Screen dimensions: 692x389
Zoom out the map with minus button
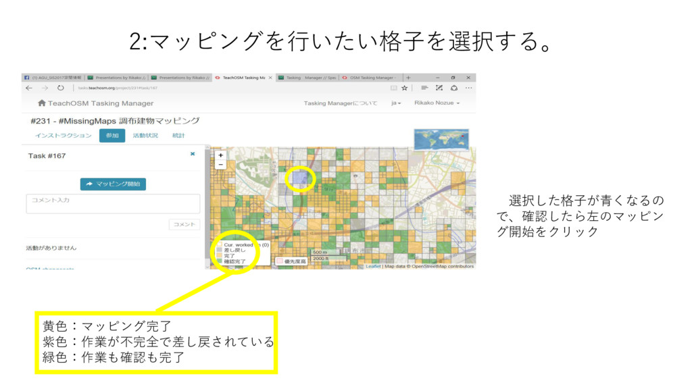[x=221, y=165]
